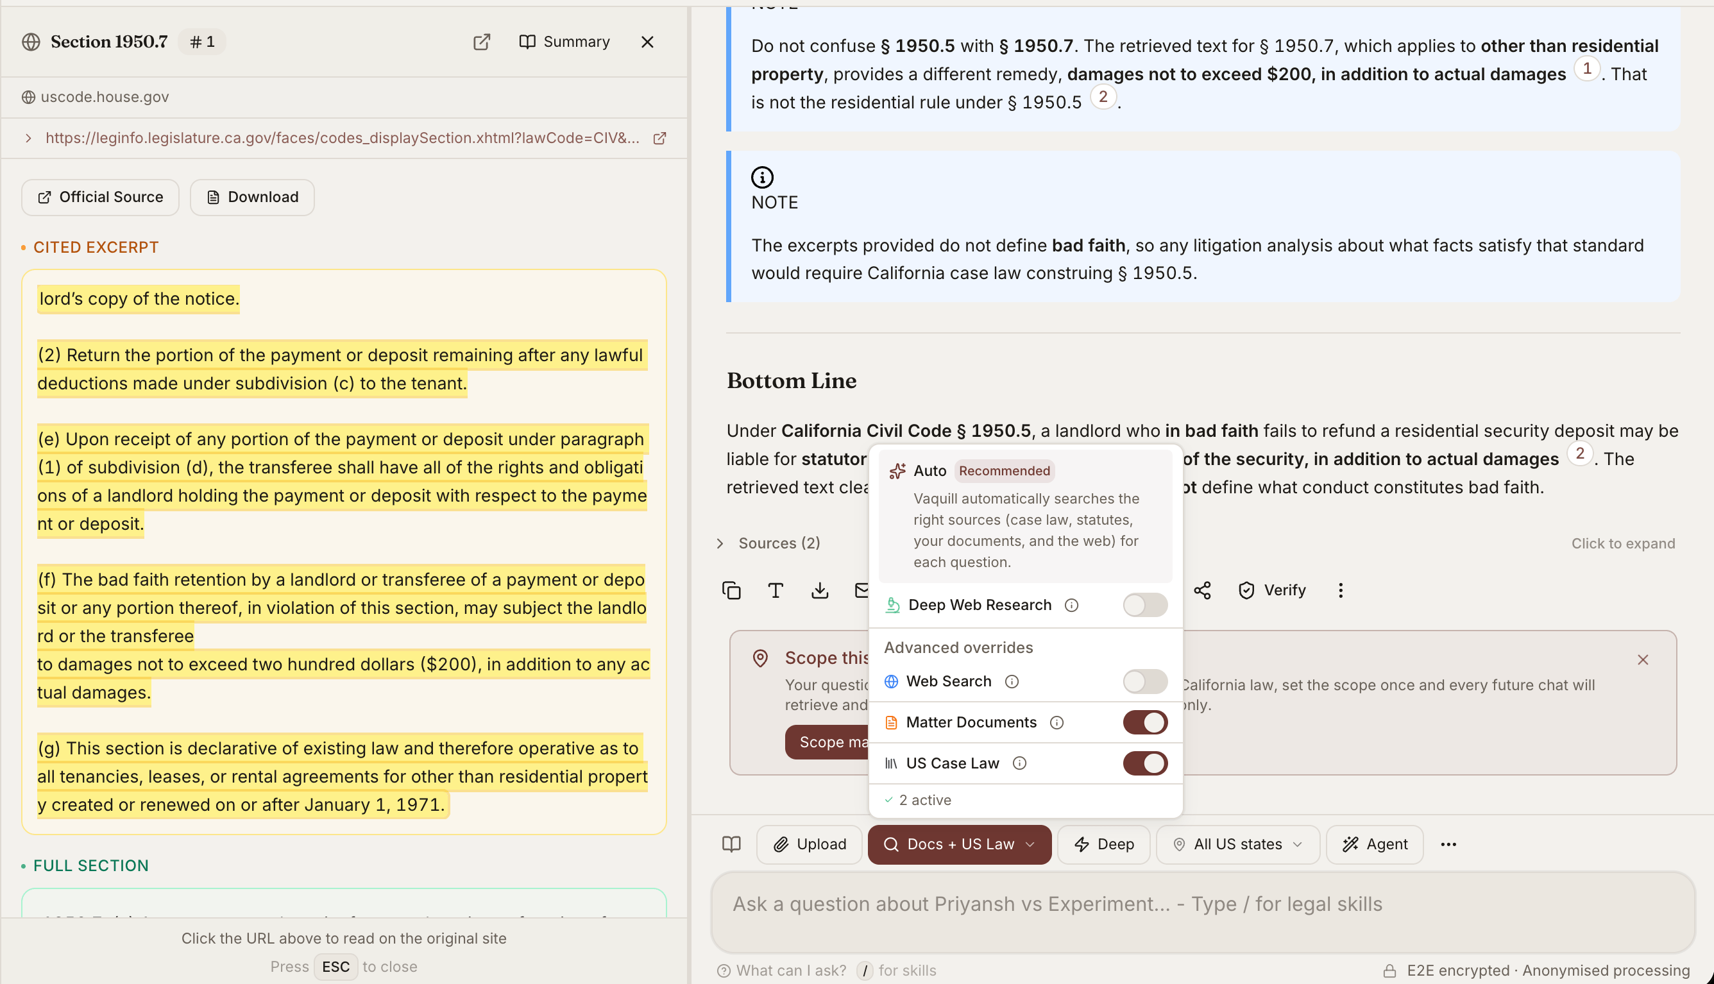The image size is (1714, 984).
Task: Toggle Deep Web Research on
Action: [x=1144, y=605]
